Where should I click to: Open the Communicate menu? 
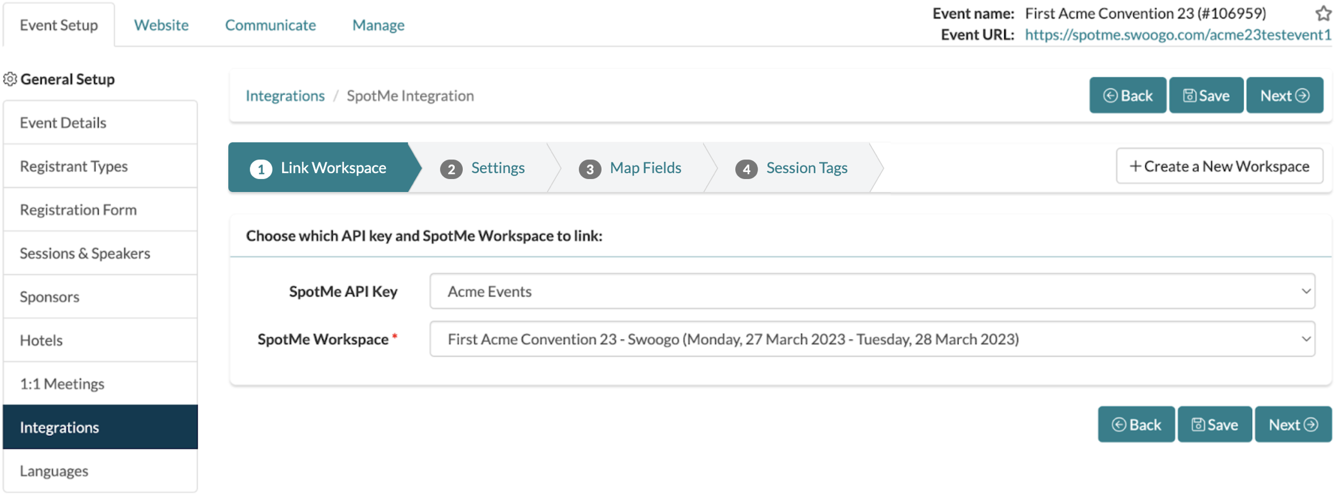270,25
